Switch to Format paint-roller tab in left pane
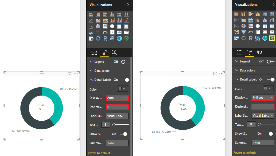276x156 pixels. point(104,52)
